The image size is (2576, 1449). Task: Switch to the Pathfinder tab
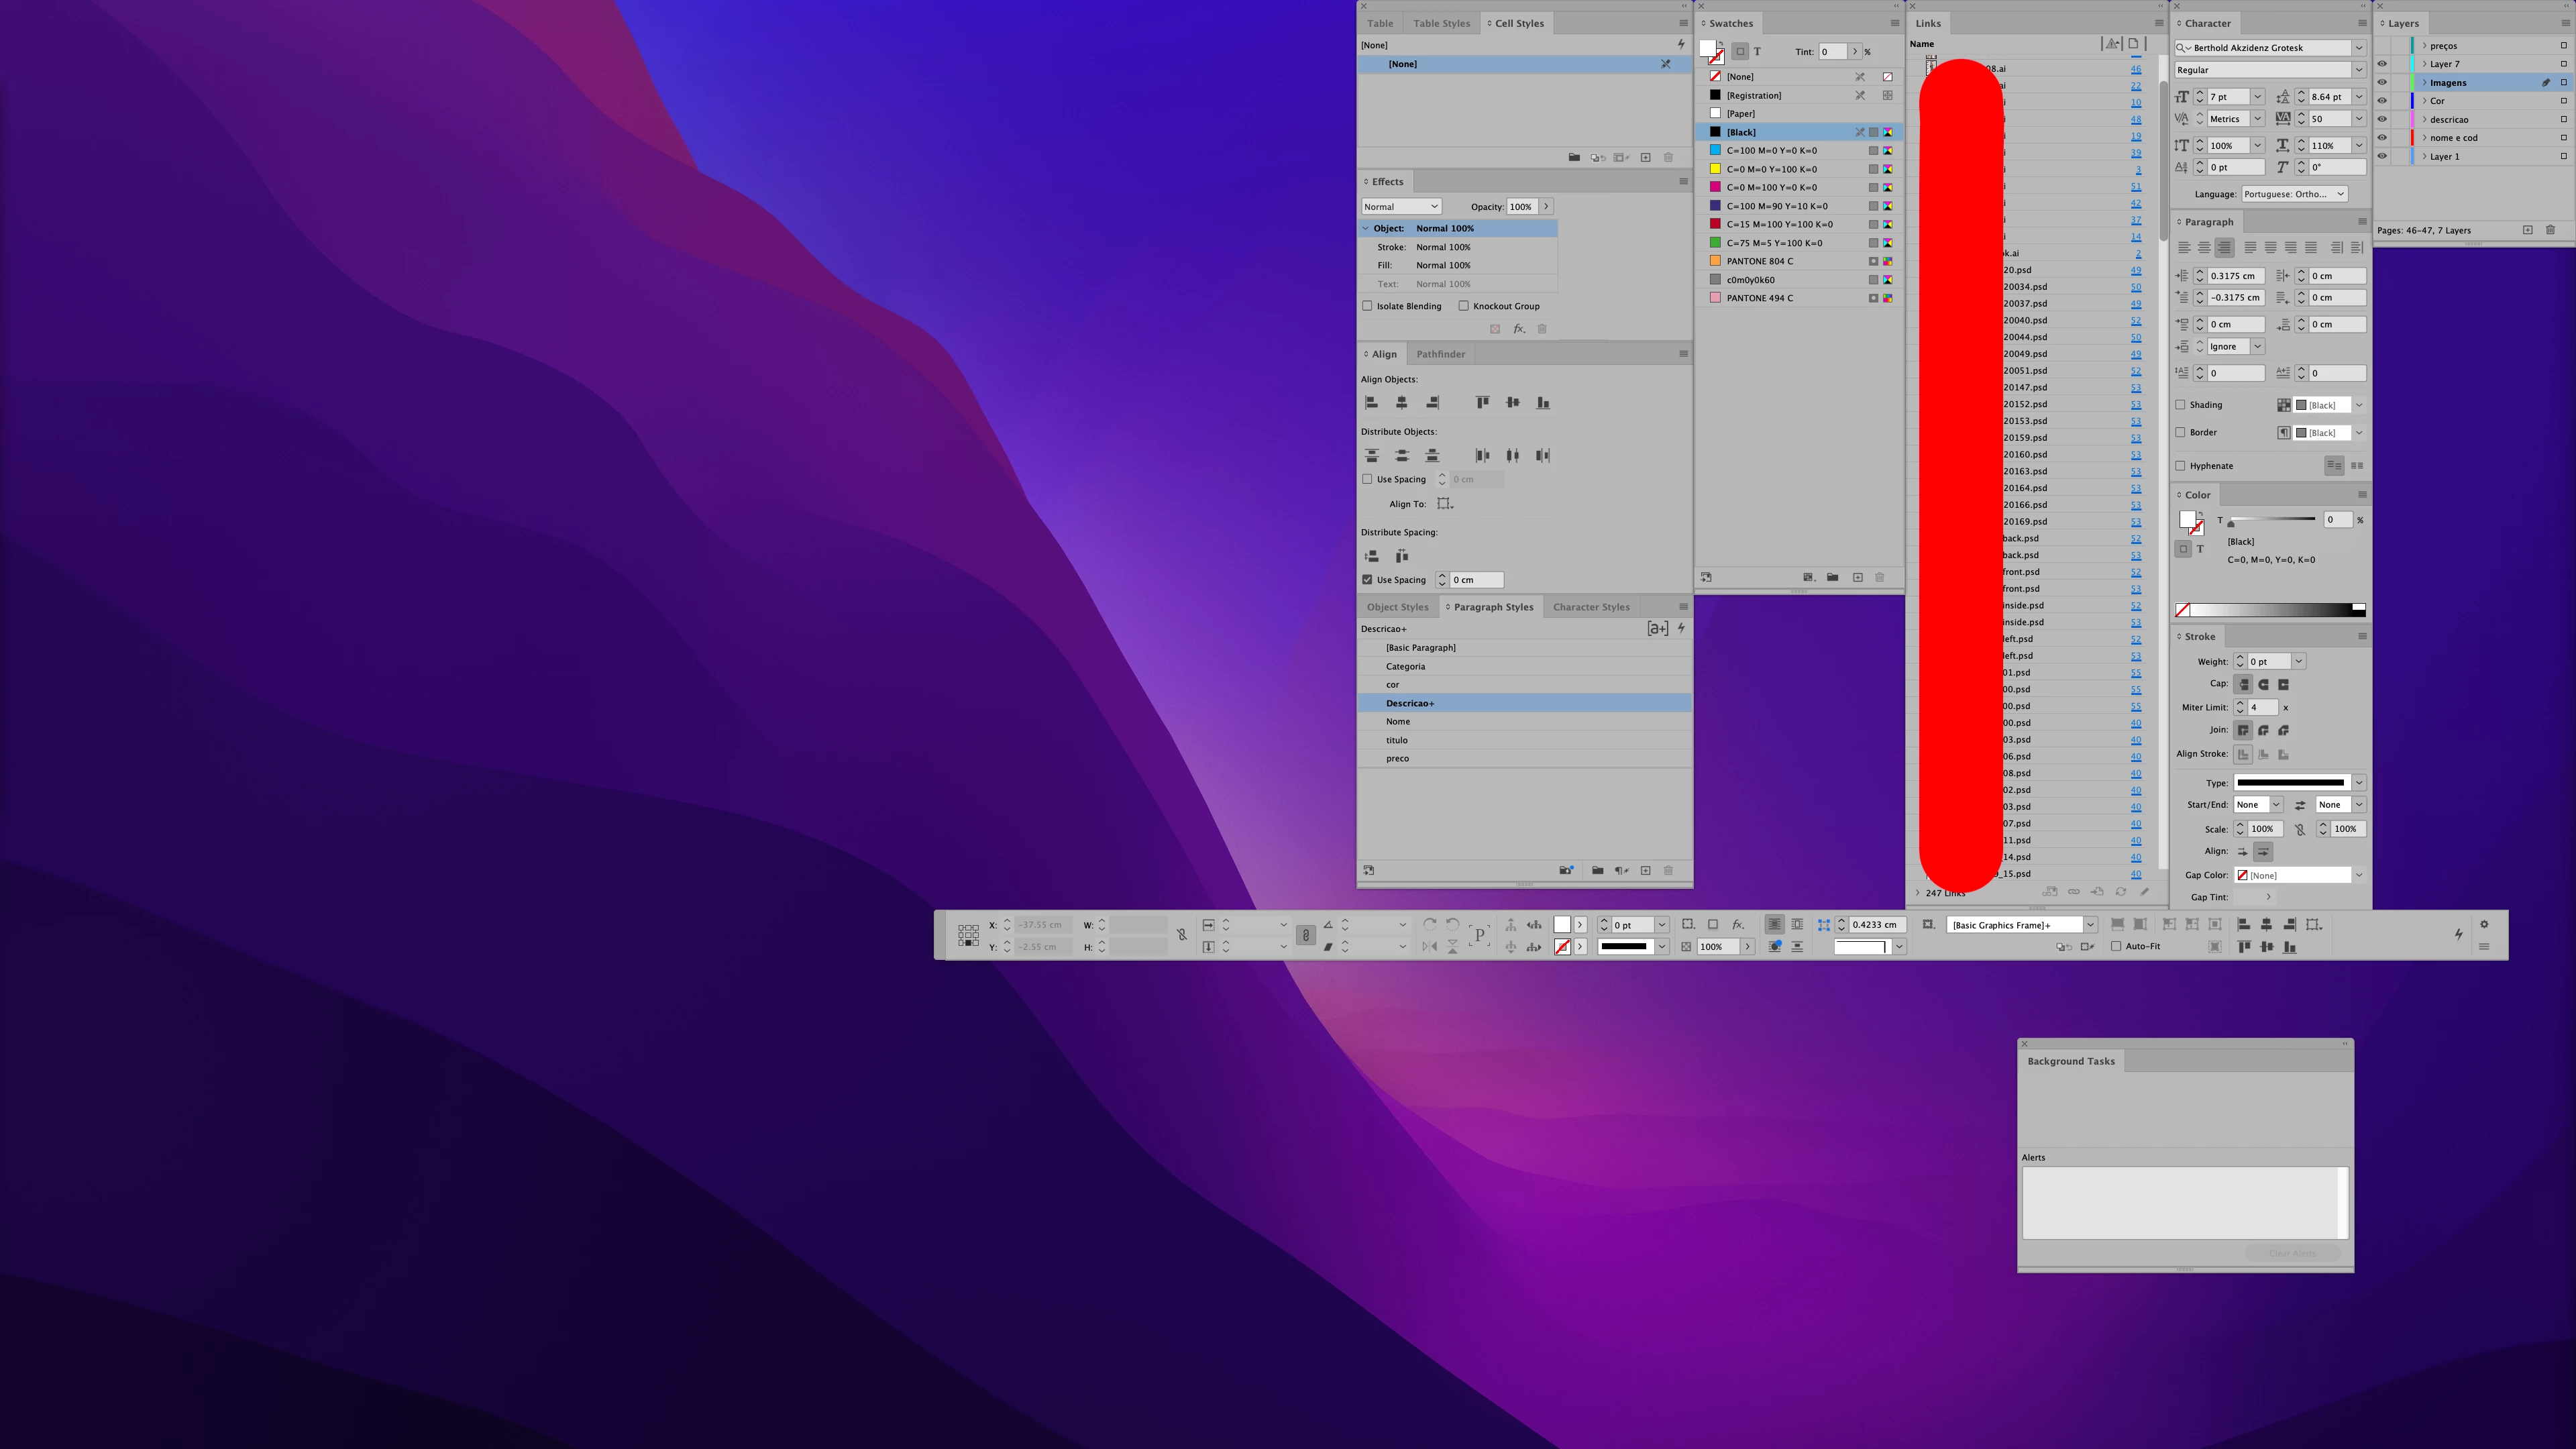pos(1440,354)
